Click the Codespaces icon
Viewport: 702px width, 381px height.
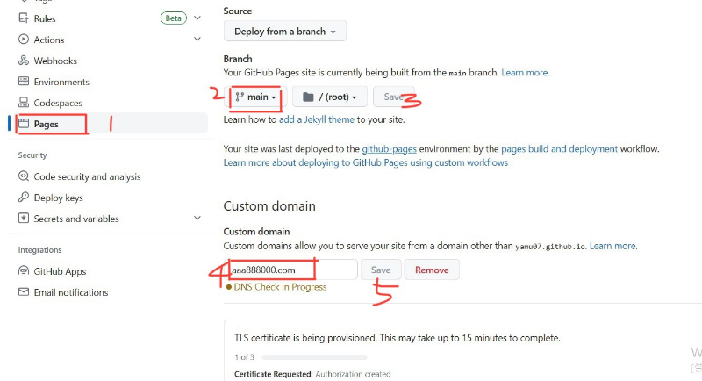click(24, 102)
